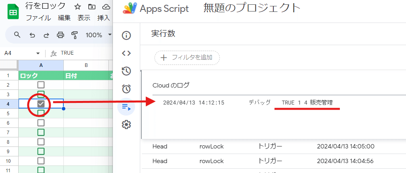Click log message TRUE 1 4 販売管理
This screenshot has height=173, width=406.
pyautogui.click(x=307, y=103)
